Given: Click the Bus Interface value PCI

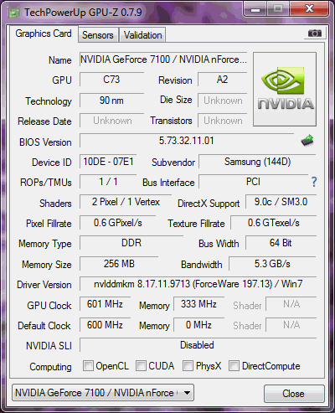Looking at the screenshot, I should pos(254,182).
